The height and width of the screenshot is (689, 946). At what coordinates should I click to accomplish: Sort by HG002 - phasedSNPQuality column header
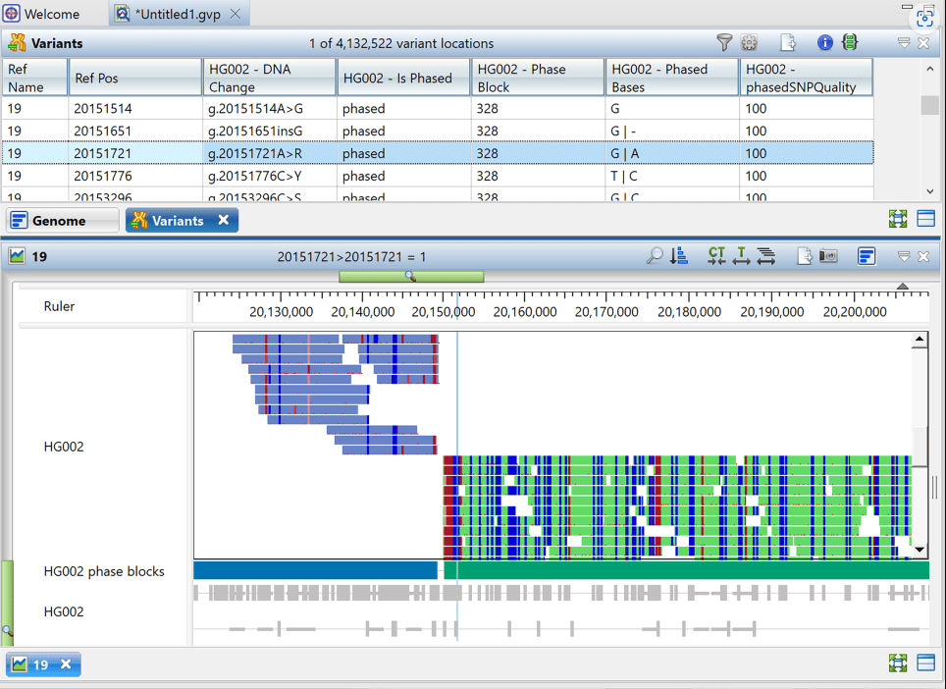(806, 78)
